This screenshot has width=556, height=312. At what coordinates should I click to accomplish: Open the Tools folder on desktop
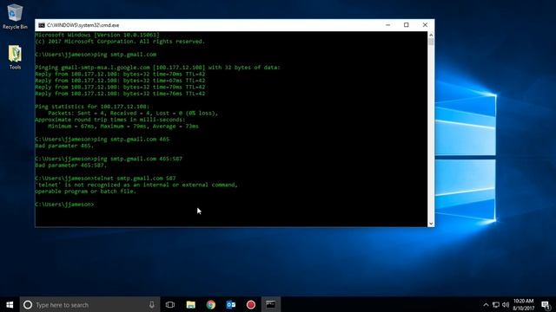coord(15,57)
